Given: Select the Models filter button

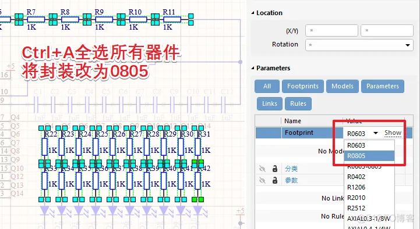Looking at the screenshot, I should click(343, 86).
